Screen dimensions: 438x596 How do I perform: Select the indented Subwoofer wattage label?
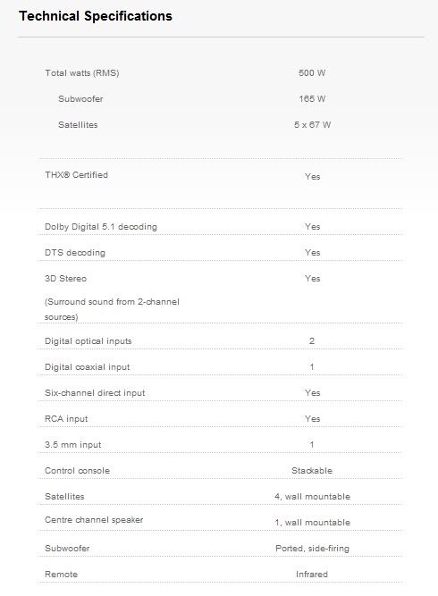coord(80,99)
